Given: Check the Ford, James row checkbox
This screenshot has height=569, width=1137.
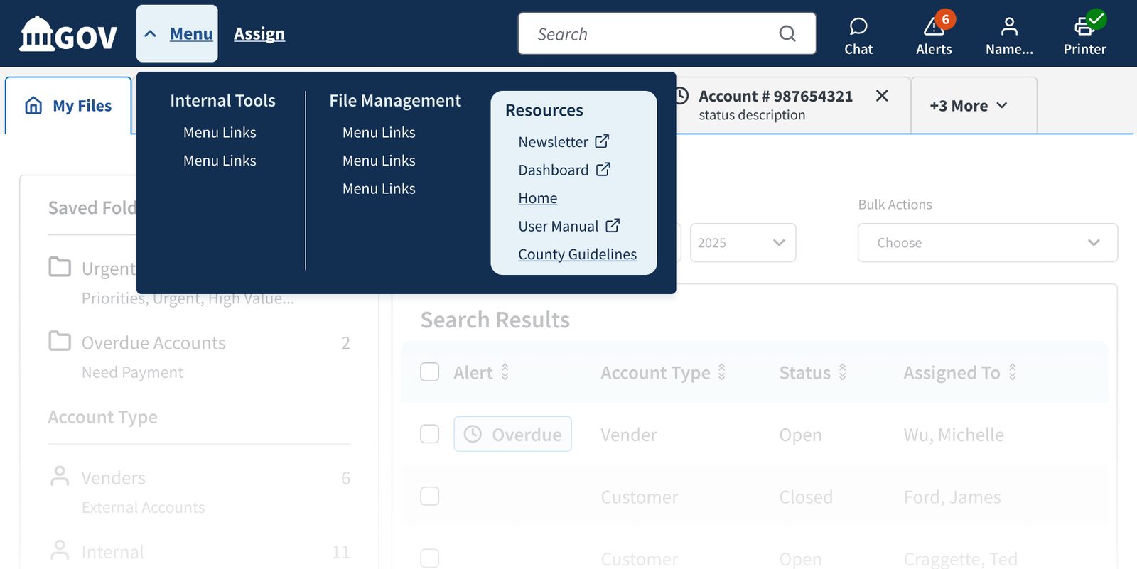Looking at the screenshot, I should [430, 496].
